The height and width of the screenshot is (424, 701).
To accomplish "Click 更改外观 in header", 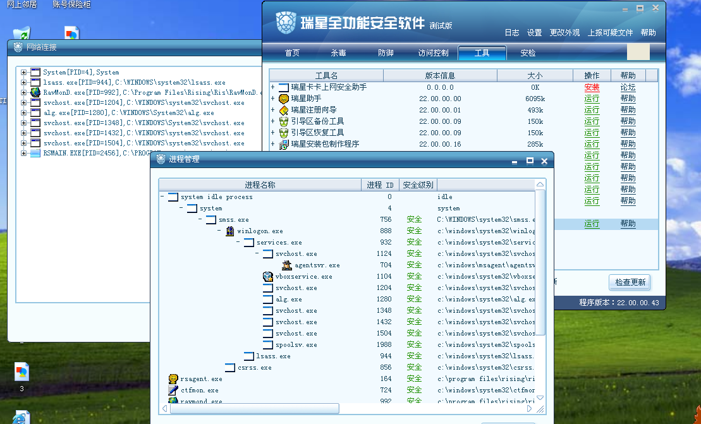I will point(564,33).
